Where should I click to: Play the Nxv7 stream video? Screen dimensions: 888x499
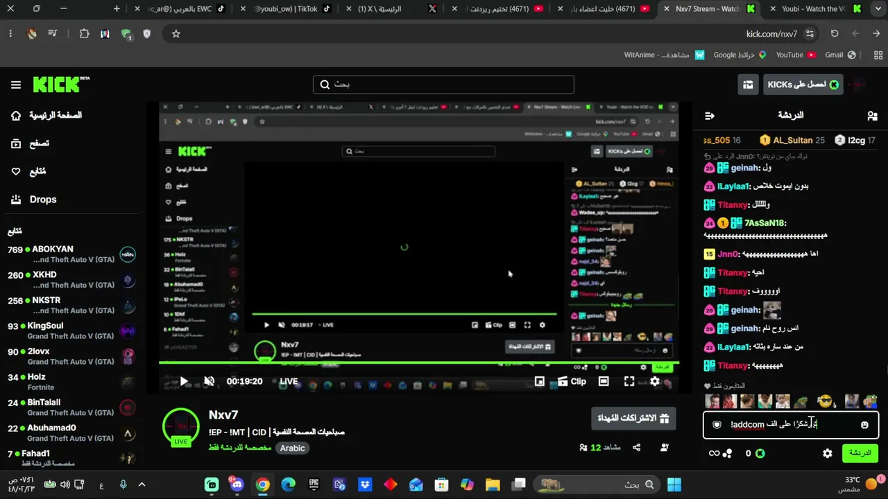184,381
